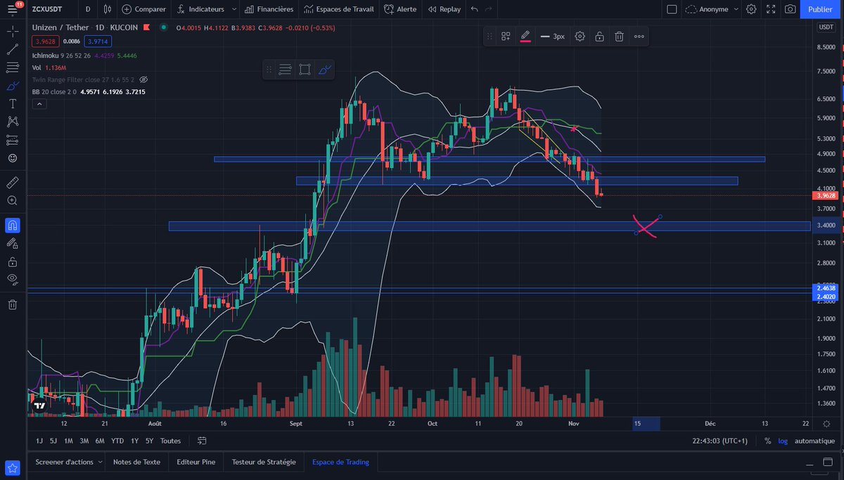This screenshot has height=480, width=844.
Task: Take a chart snapshot with camera icon
Action: tap(791, 9)
